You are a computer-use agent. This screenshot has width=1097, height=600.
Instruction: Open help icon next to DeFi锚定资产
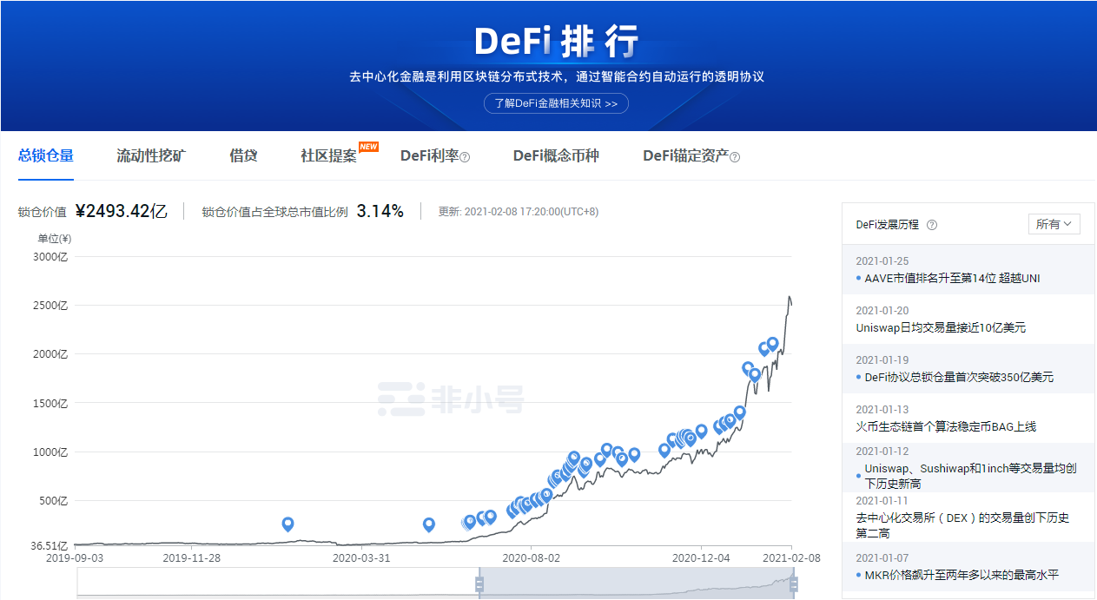[735, 157]
